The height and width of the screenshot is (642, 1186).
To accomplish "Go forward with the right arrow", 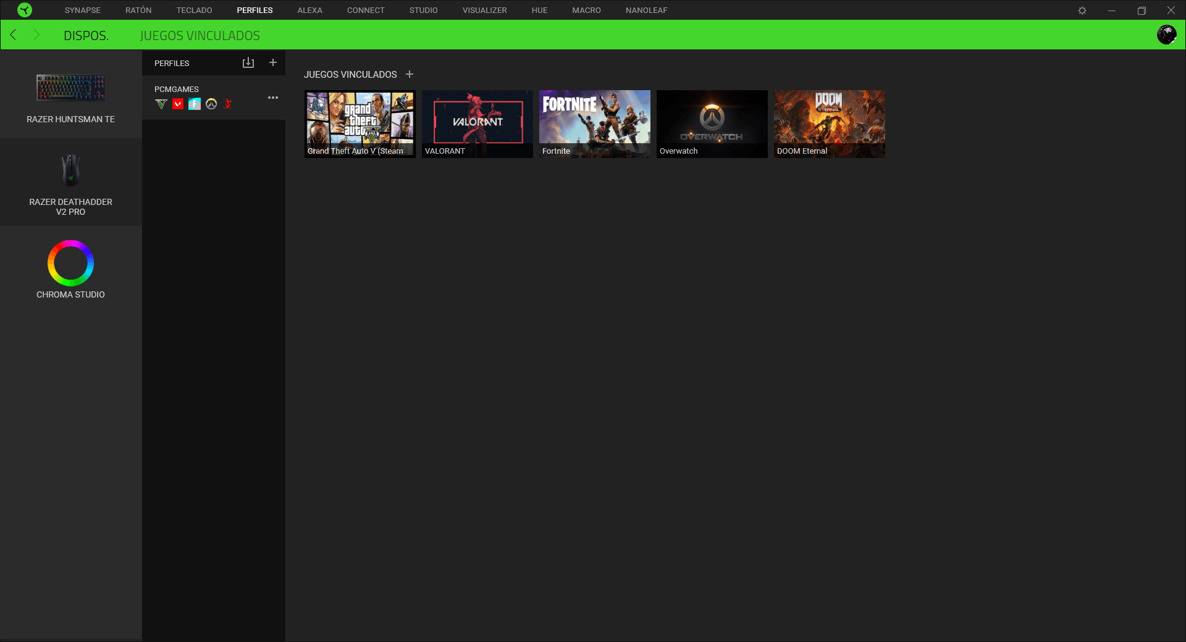I will tap(36, 35).
